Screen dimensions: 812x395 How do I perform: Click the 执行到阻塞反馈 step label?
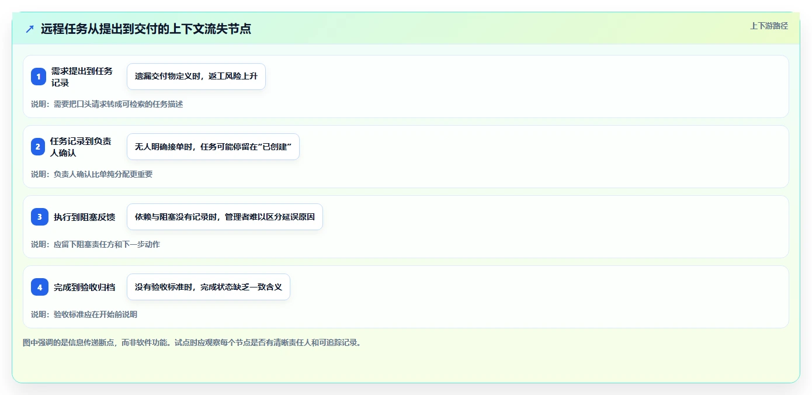click(84, 217)
